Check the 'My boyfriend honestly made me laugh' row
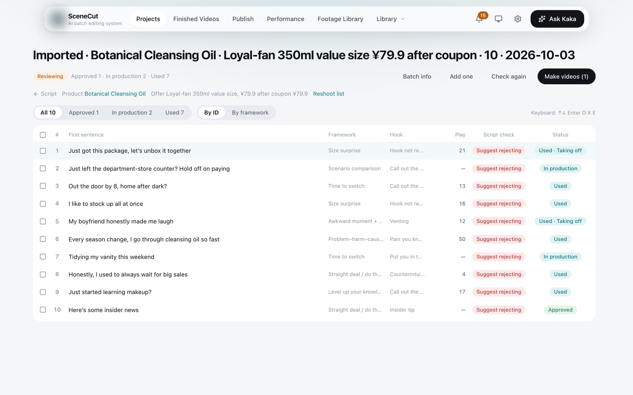The image size is (633, 395). pos(43,221)
